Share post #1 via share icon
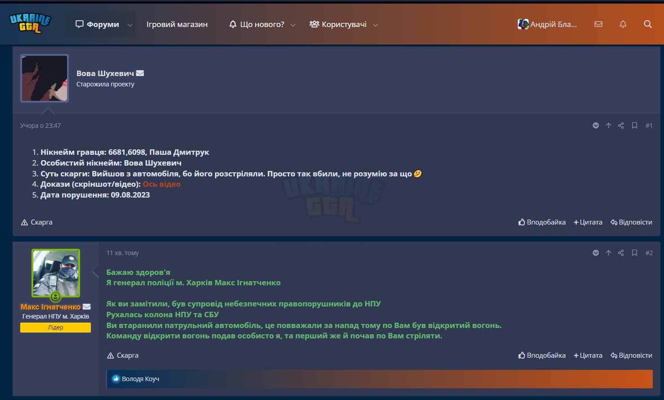This screenshot has height=400, width=664. pos(621,126)
